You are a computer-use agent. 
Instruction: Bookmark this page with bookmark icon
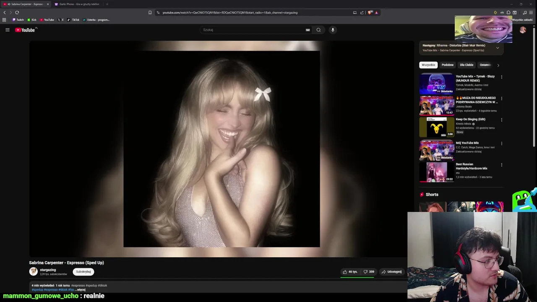150,13
